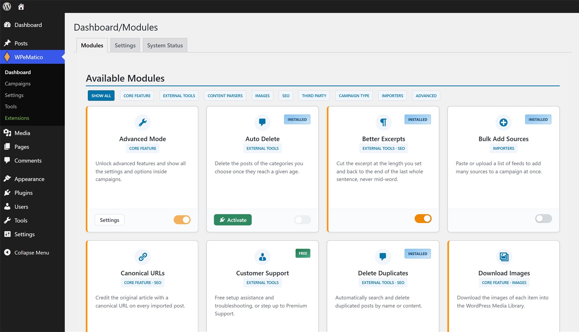Image resolution: width=579 pixels, height=332 pixels.
Task: Open Extensions in WPeMatico submenu
Action: click(17, 118)
